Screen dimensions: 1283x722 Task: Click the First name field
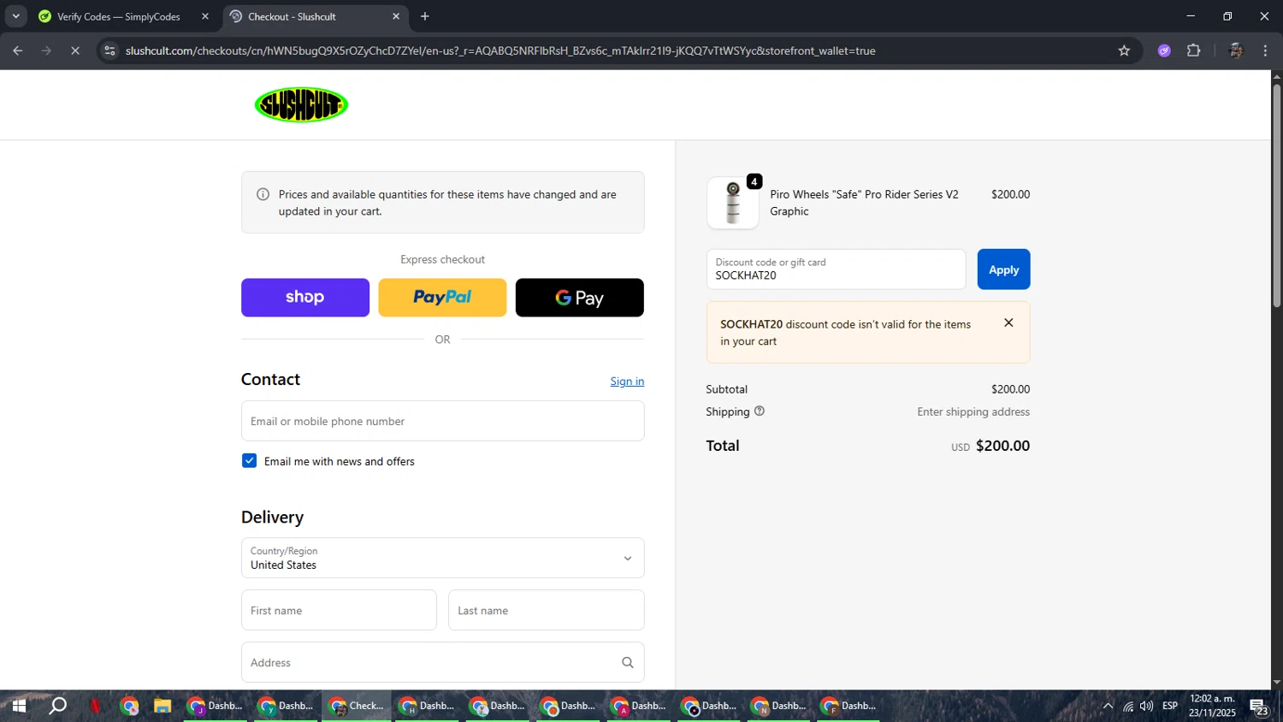(x=339, y=610)
